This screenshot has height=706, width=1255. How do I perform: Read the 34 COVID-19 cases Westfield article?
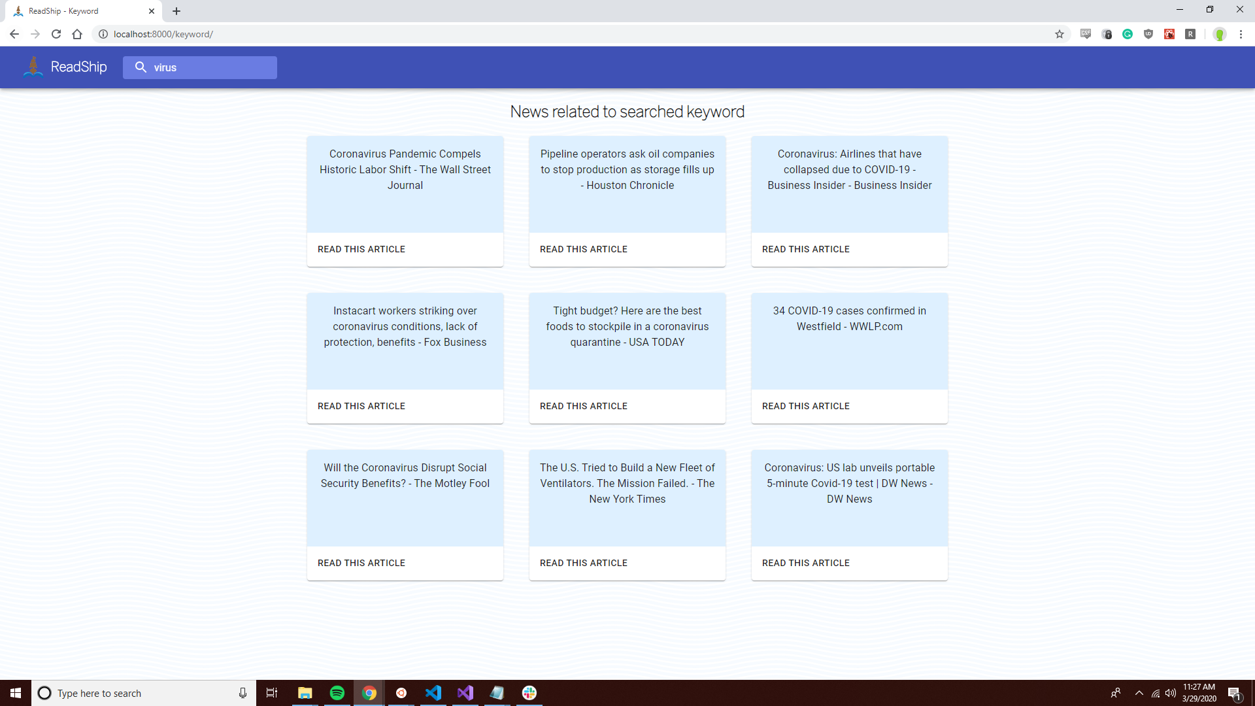pos(806,406)
